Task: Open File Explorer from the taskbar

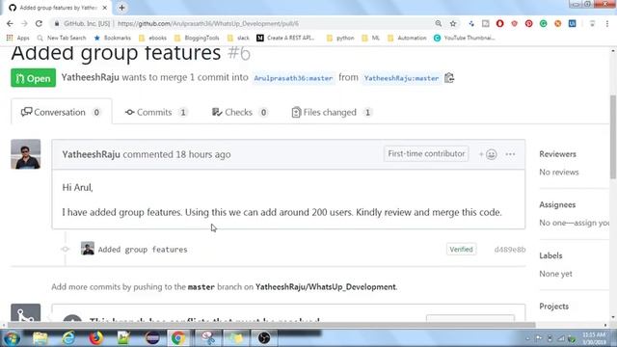Action: (x=40, y=338)
